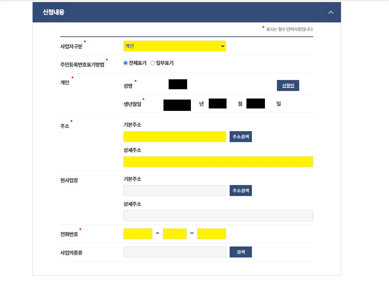Image resolution: width=389 pixels, height=287 pixels.
Task: Open the 사업자구분 dropdown showing 개인
Action: pos(175,46)
